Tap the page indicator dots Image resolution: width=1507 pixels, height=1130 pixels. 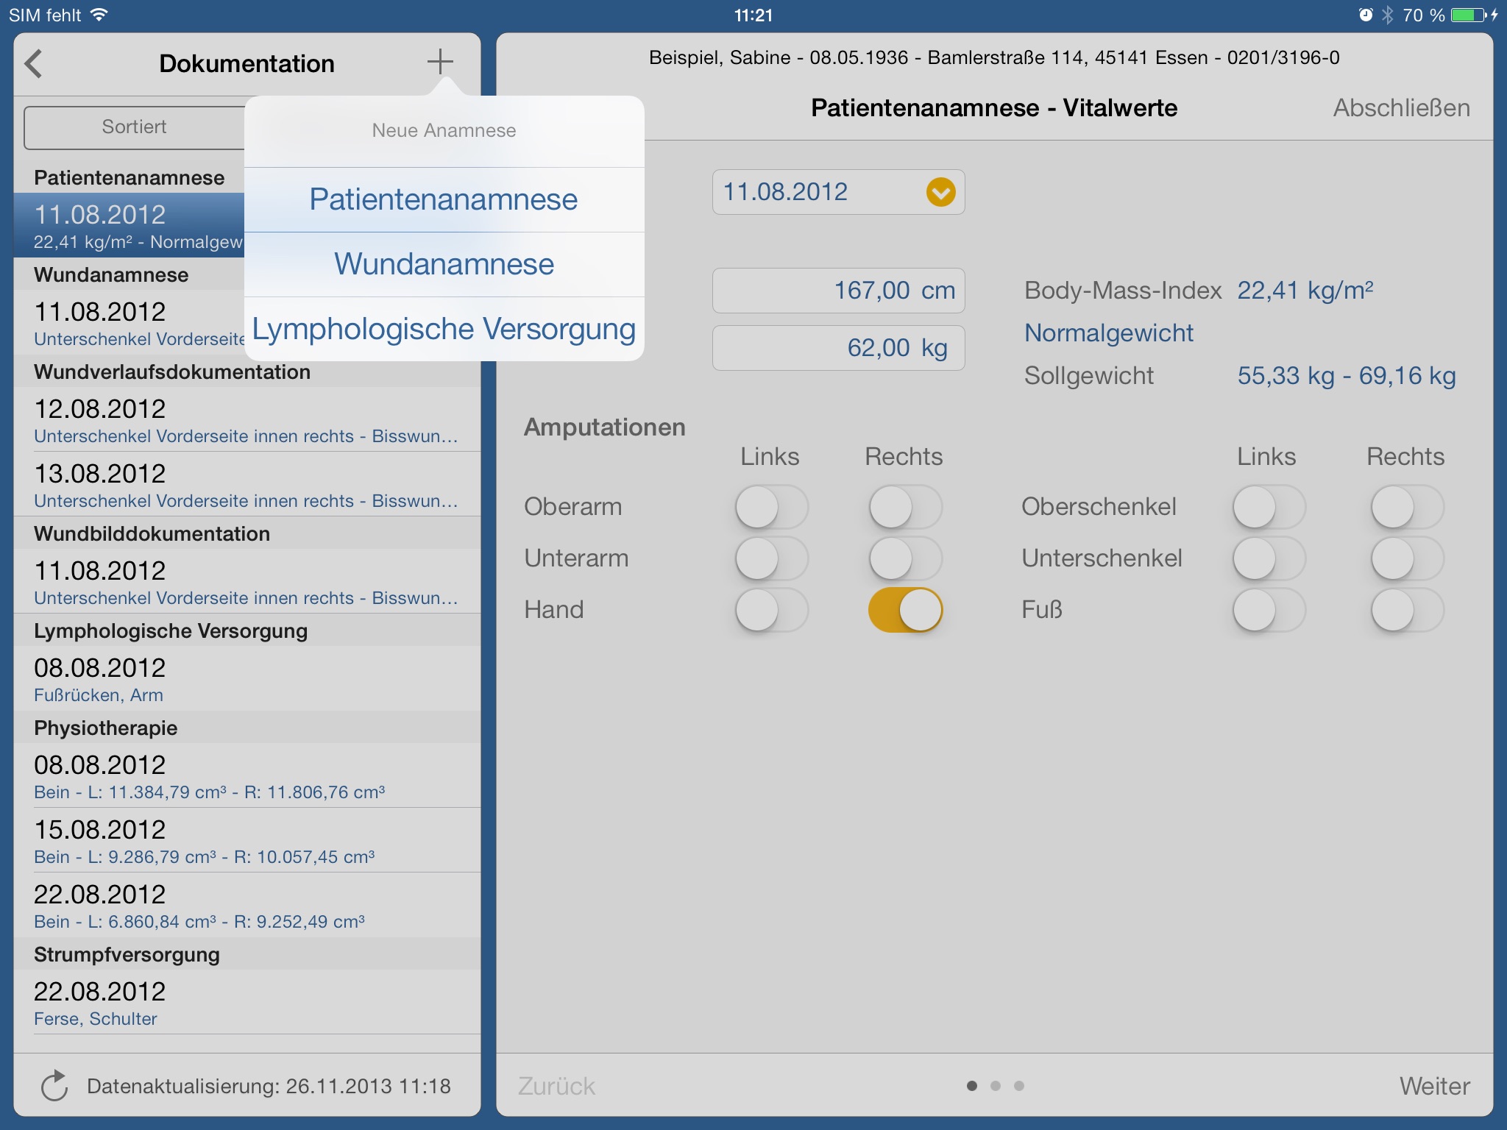pos(995,1086)
